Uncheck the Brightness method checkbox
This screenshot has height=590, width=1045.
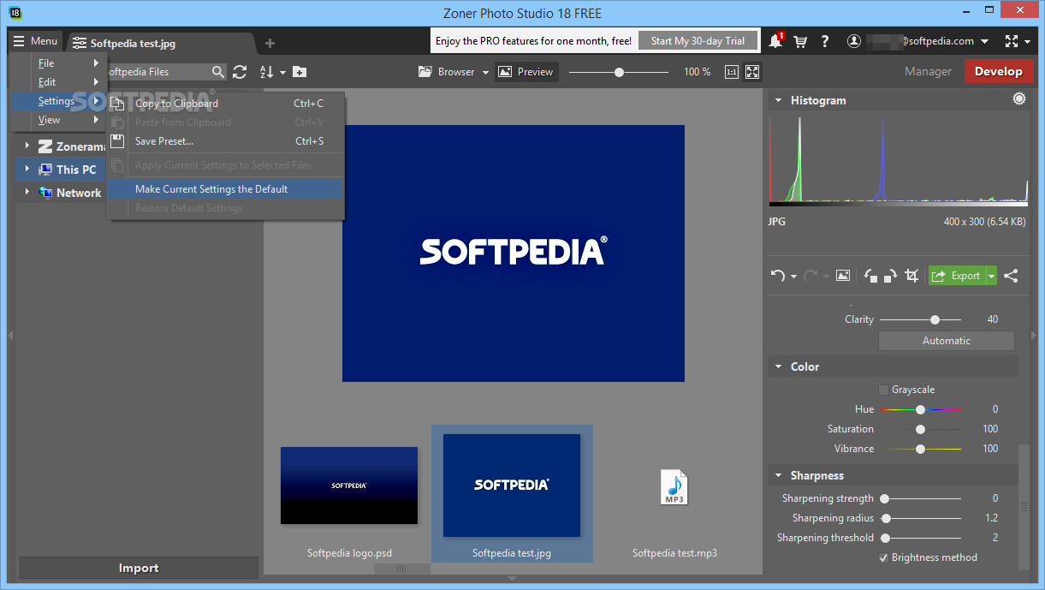(883, 557)
